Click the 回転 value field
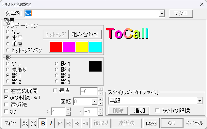This screenshot has width=207, height=129. pos(83,102)
